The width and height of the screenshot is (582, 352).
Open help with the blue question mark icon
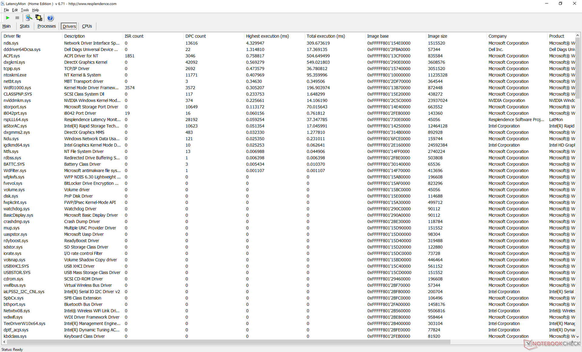coord(50,18)
